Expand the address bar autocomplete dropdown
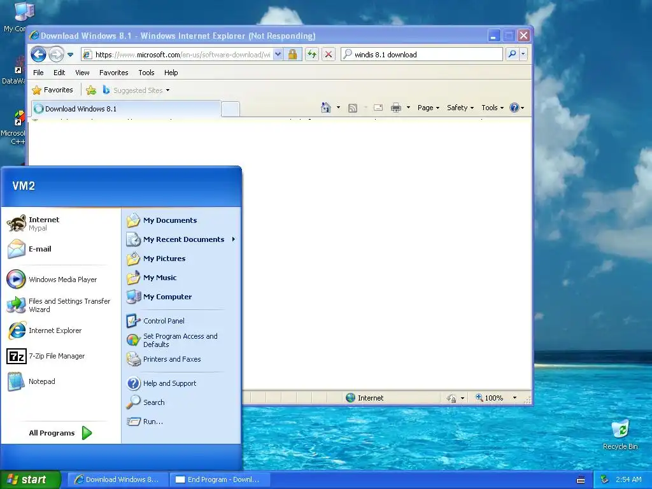The image size is (652, 489). tap(278, 55)
